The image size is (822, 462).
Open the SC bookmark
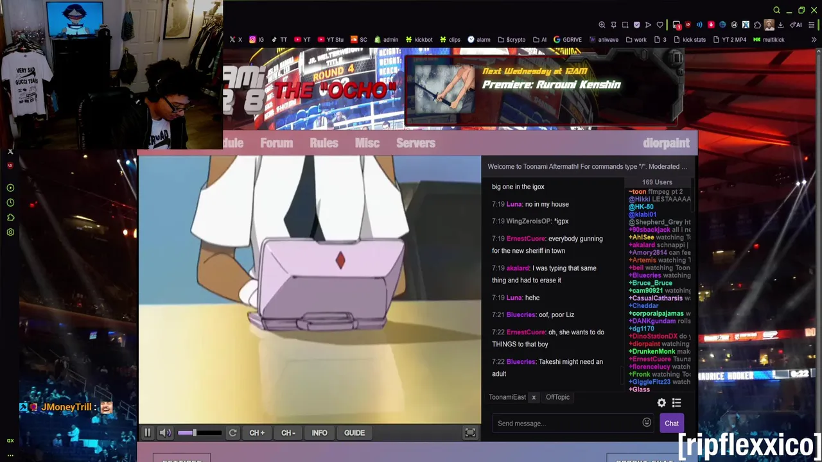(359, 40)
